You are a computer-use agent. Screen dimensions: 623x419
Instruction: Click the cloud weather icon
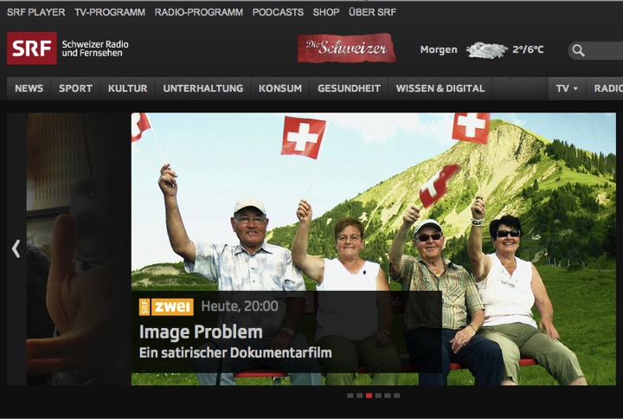tap(486, 50)
